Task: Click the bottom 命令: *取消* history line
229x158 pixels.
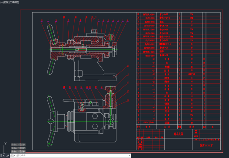Action: (x=18, y=151)
